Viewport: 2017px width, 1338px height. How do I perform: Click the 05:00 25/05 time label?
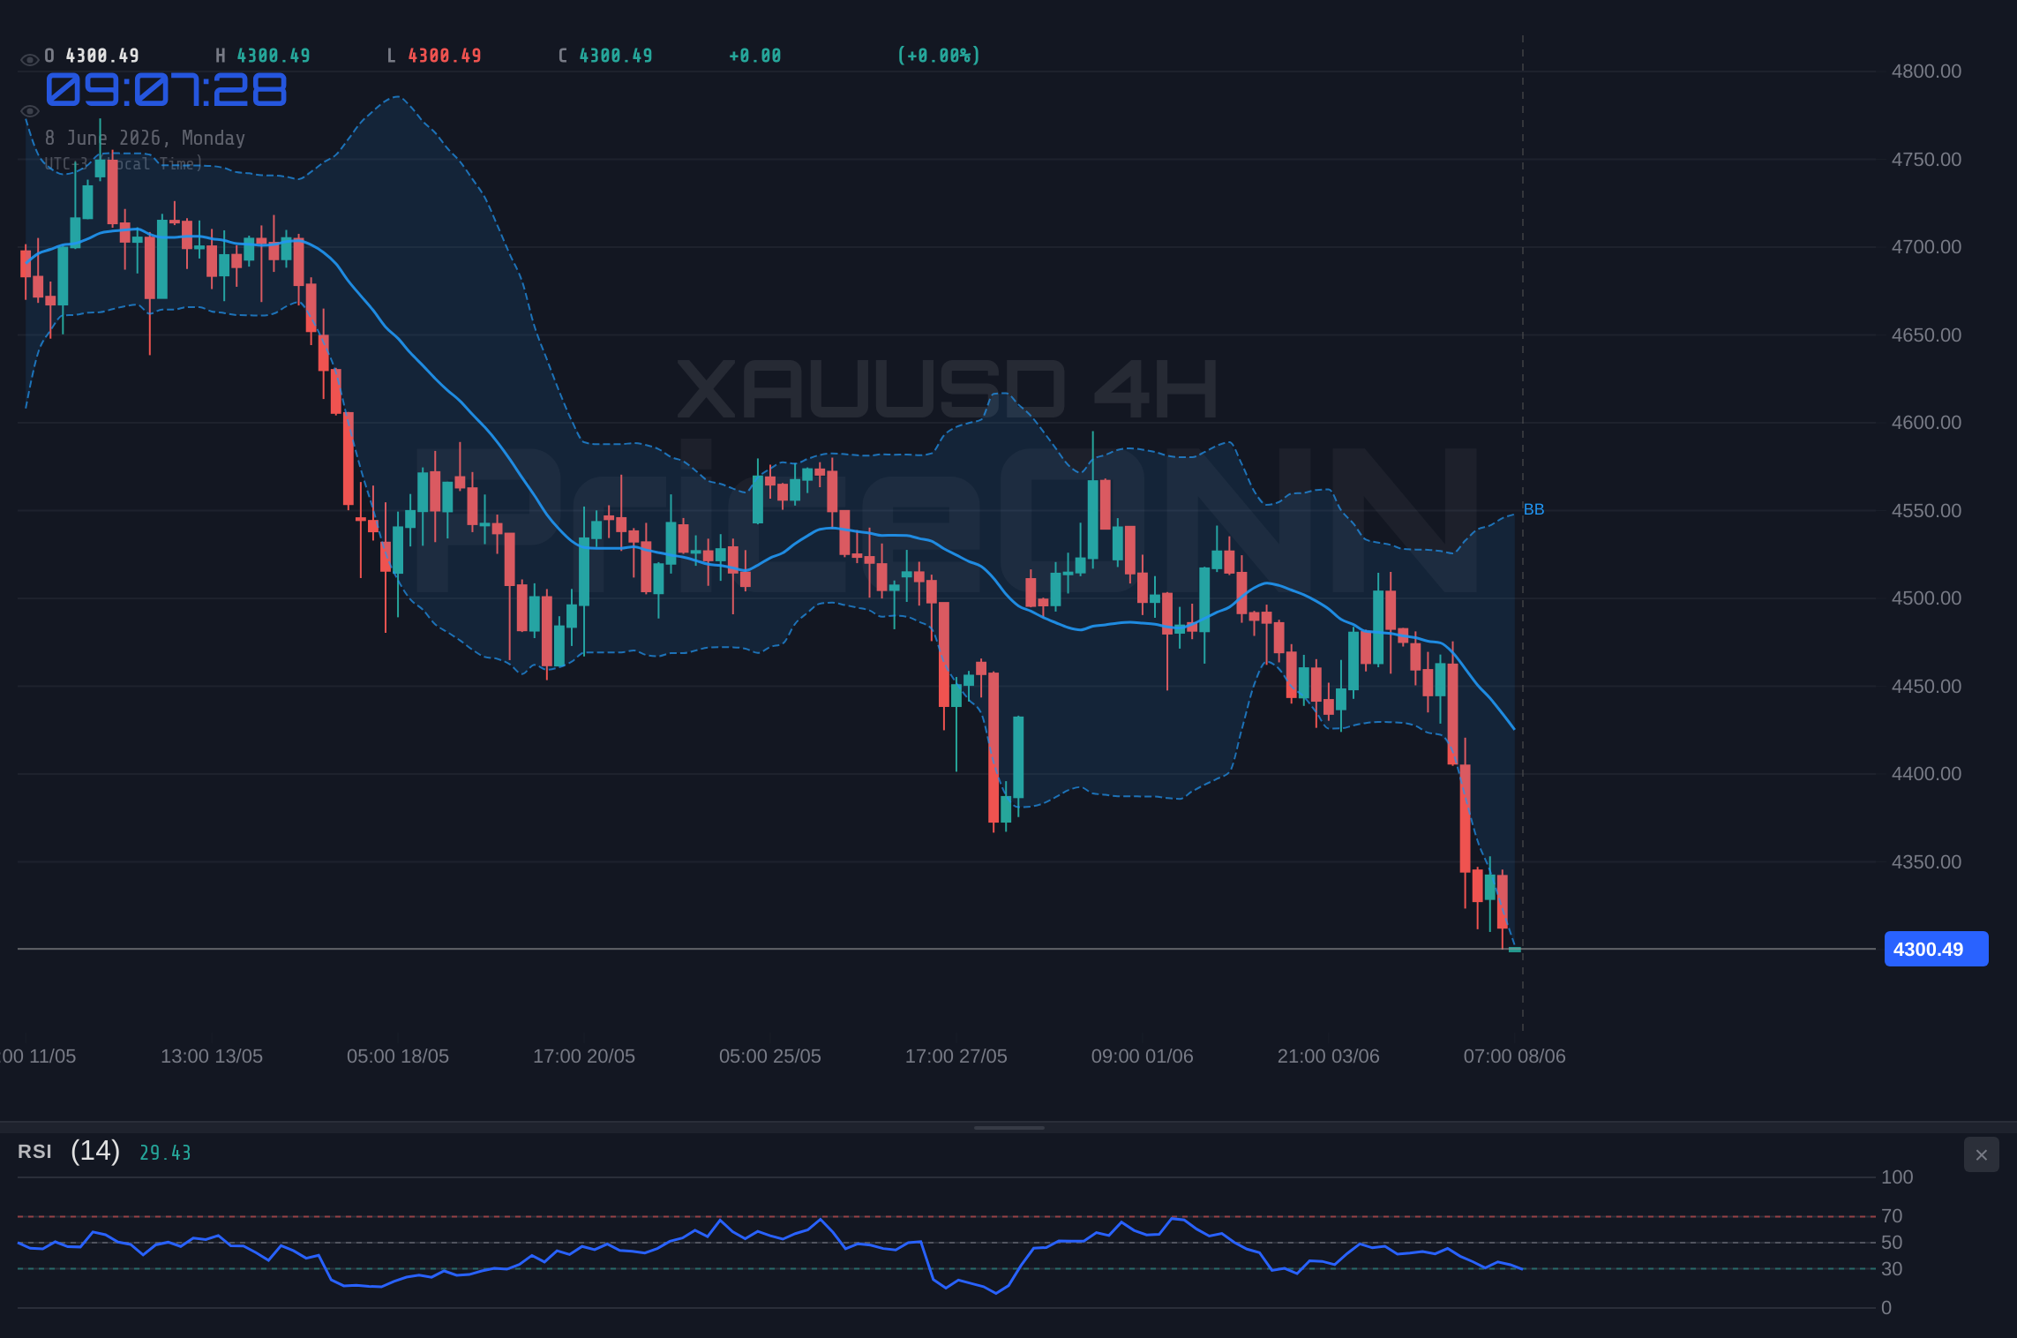pos(770,1056)
